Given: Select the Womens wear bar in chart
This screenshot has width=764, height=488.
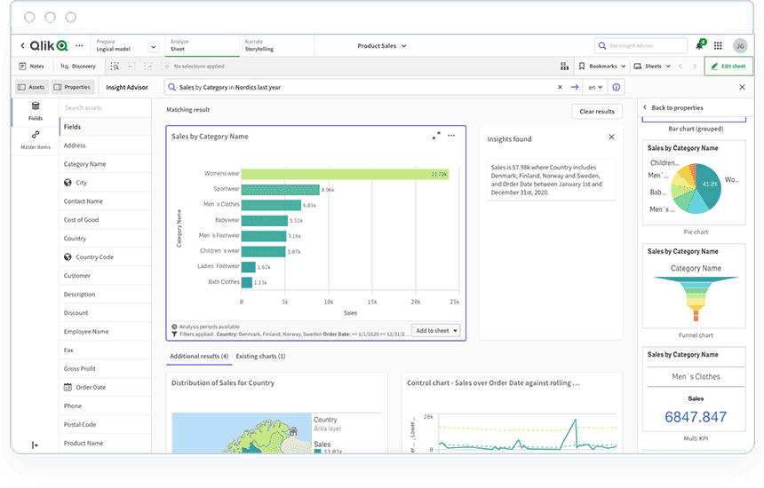Looking at the screenshot, I should point(345,174).
